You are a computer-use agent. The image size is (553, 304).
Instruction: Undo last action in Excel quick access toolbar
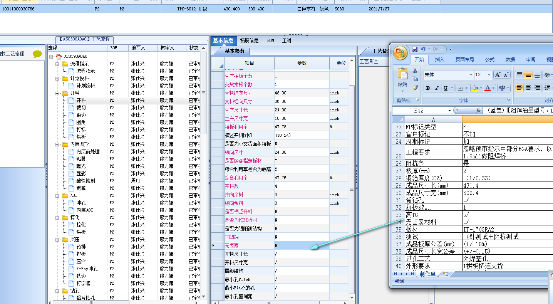coord(423,49)
